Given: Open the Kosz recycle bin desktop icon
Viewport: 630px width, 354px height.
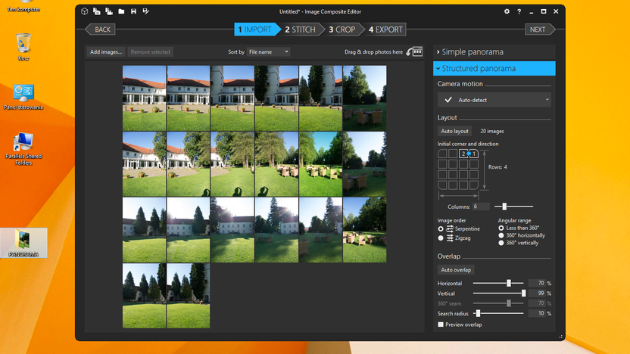Looking at the screenshot, I should 23,47.
